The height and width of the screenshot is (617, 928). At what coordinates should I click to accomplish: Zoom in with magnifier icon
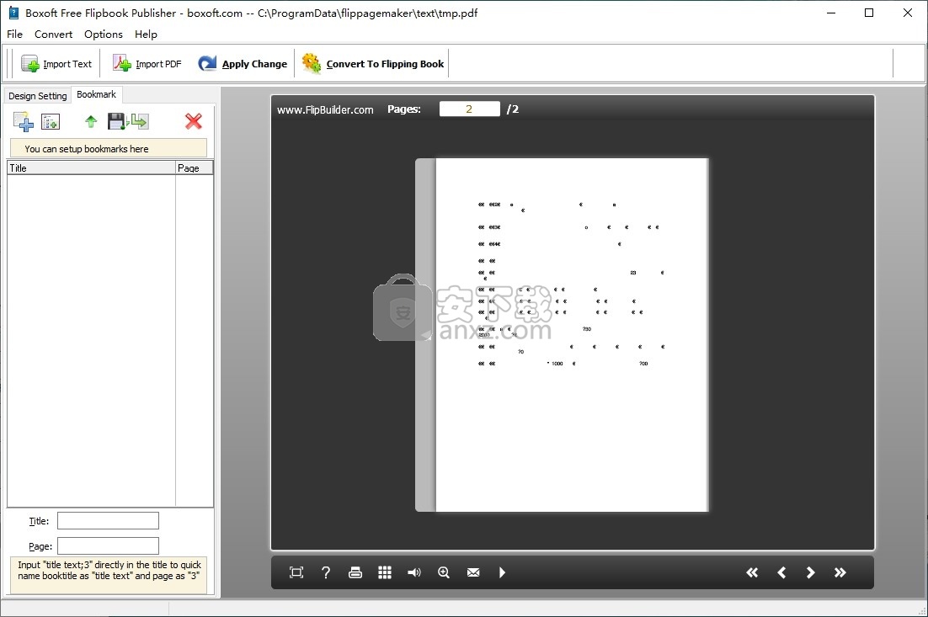click(x=444, y=572)
